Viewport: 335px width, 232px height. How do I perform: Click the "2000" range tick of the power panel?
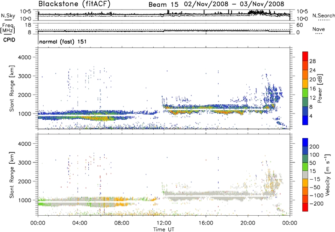tap(24, 95)
